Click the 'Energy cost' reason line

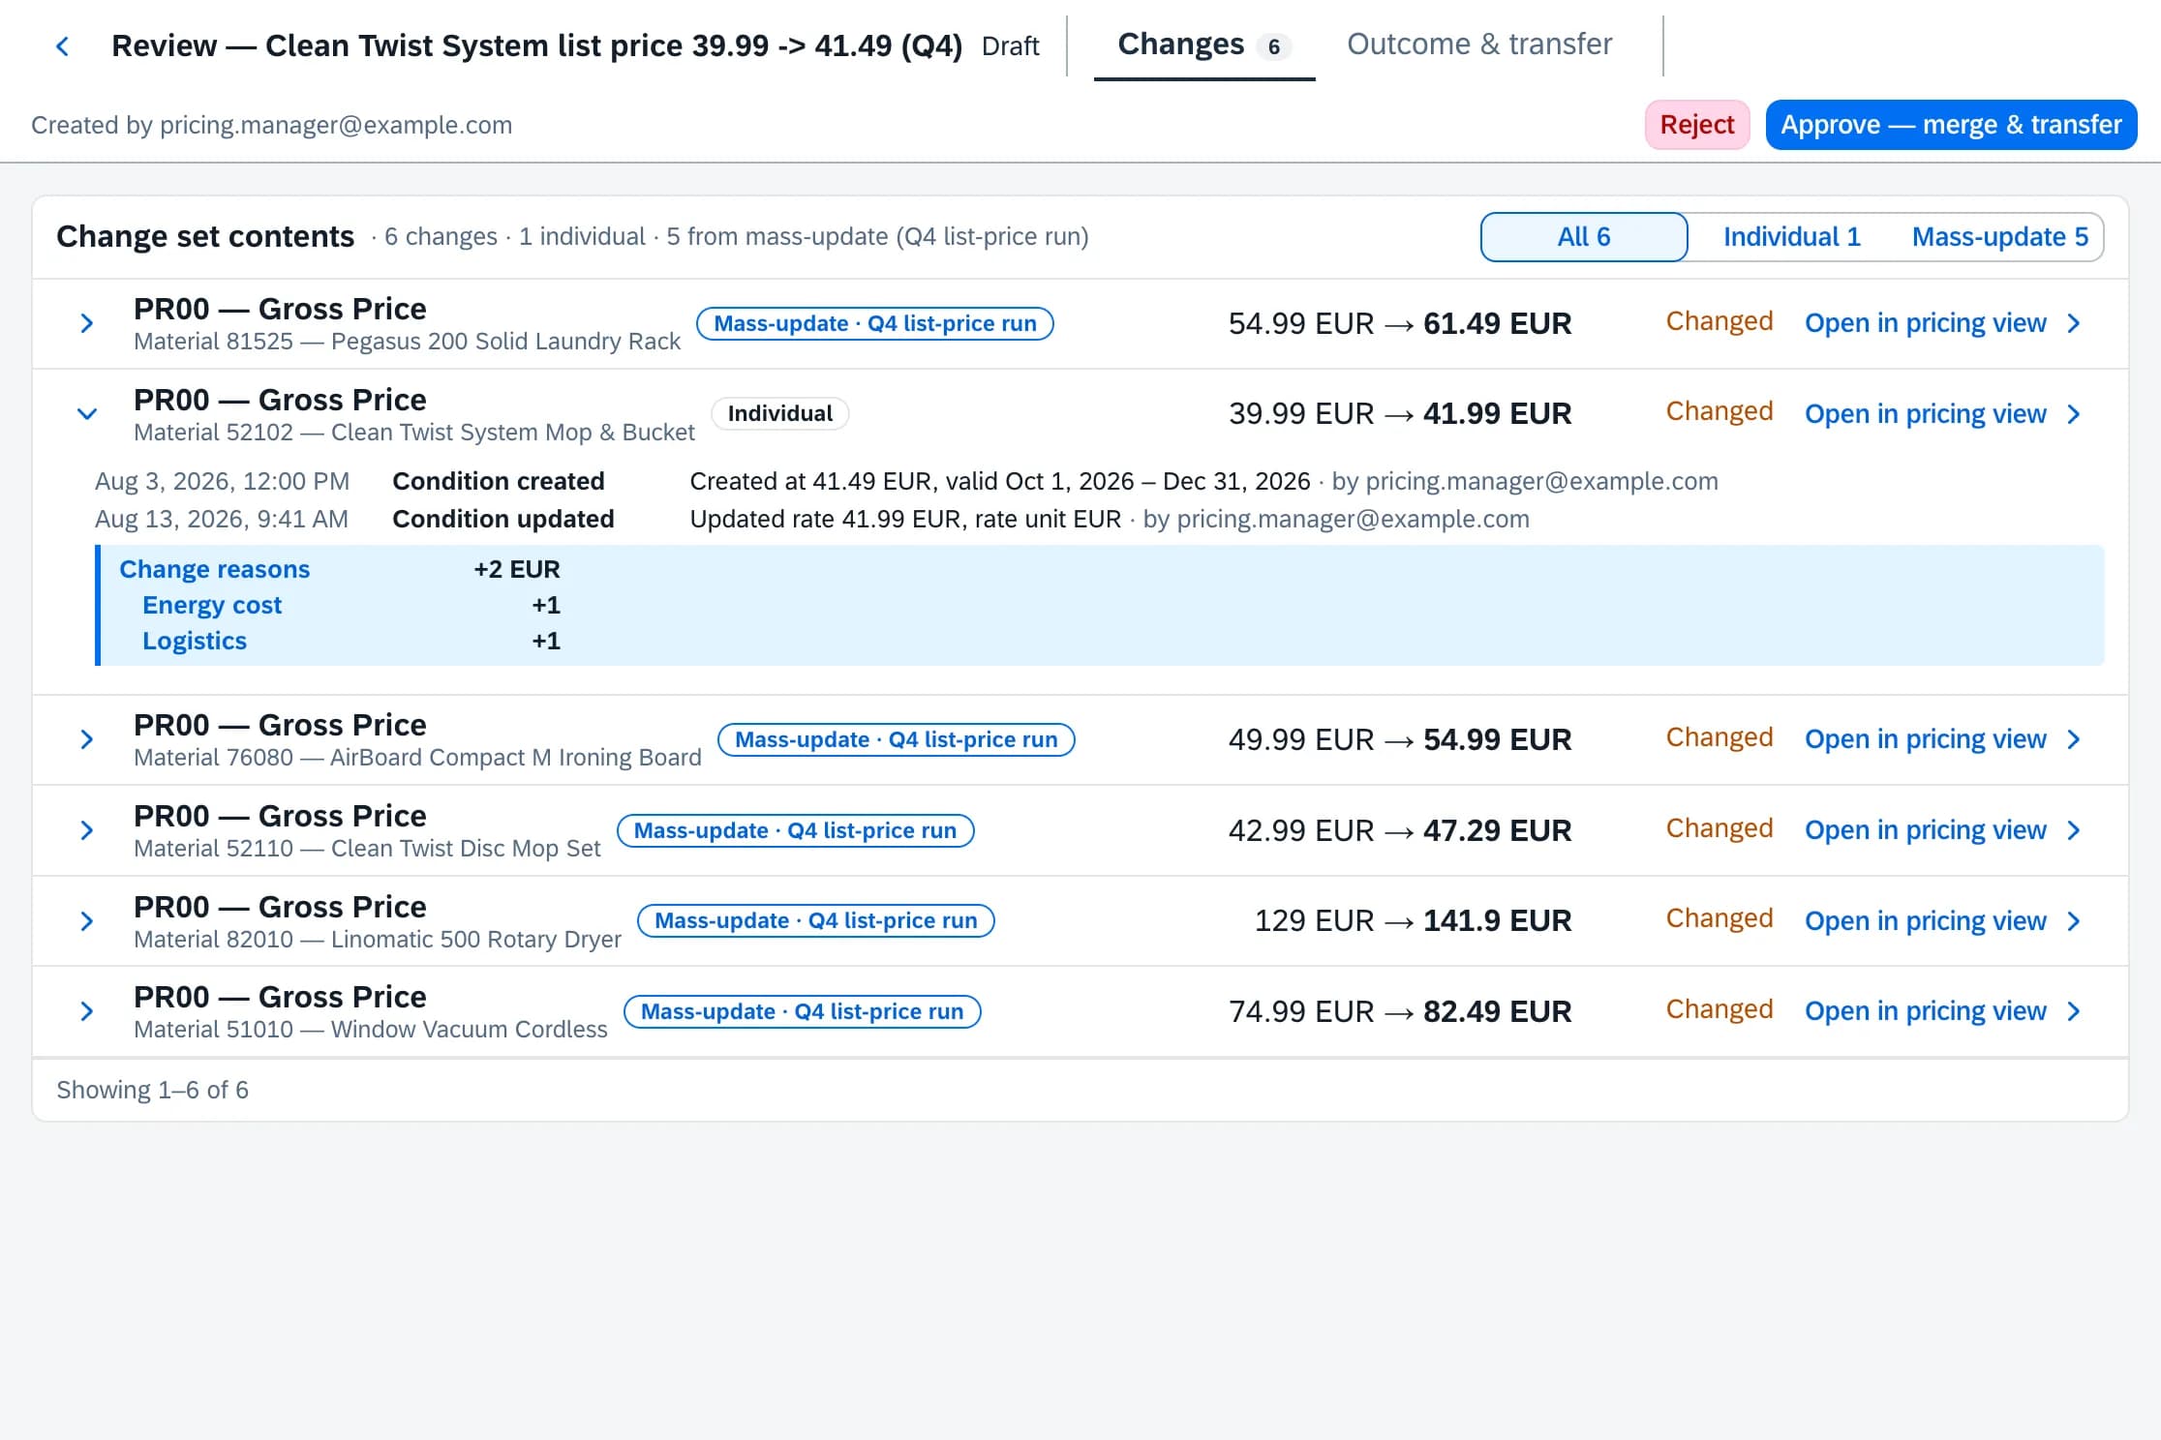pyautogui.click(x=212, y=605)
